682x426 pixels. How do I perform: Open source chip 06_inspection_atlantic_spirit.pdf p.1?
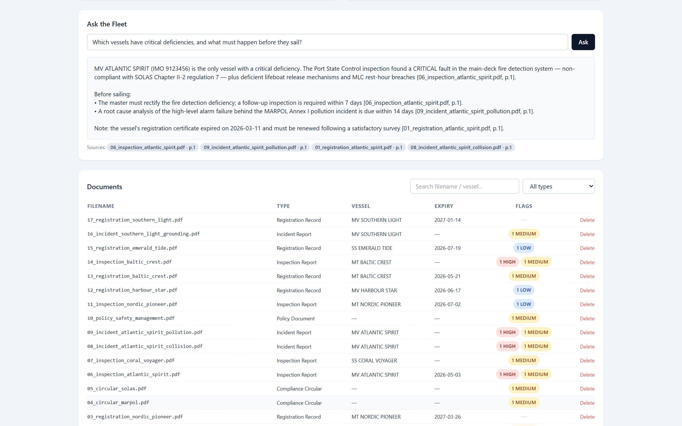pyautogui.click(x=153, y=147)
